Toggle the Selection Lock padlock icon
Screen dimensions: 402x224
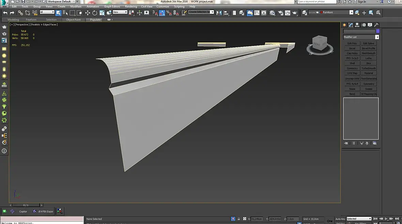[x=239, y=219]
